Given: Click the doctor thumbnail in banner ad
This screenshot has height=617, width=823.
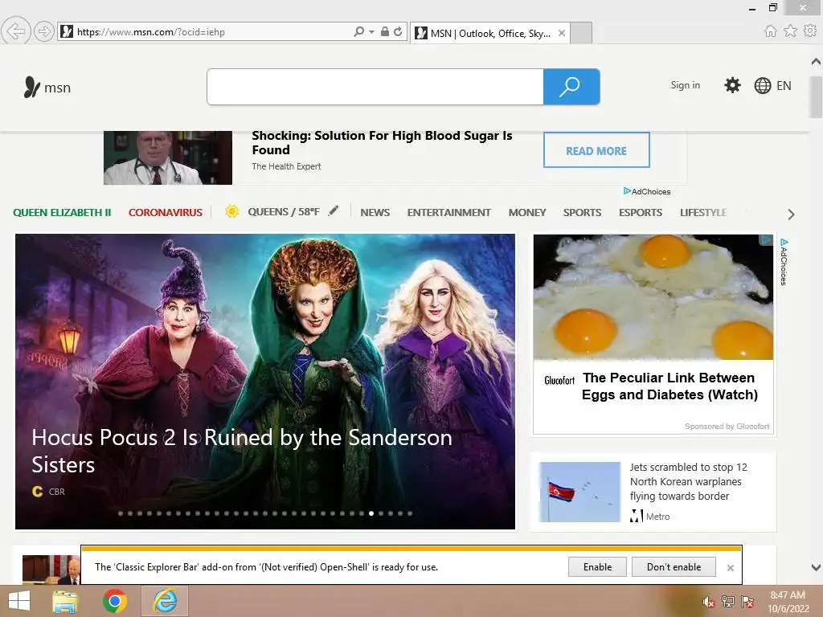Looking at the screenshot, I should click(x=168, y=157).
